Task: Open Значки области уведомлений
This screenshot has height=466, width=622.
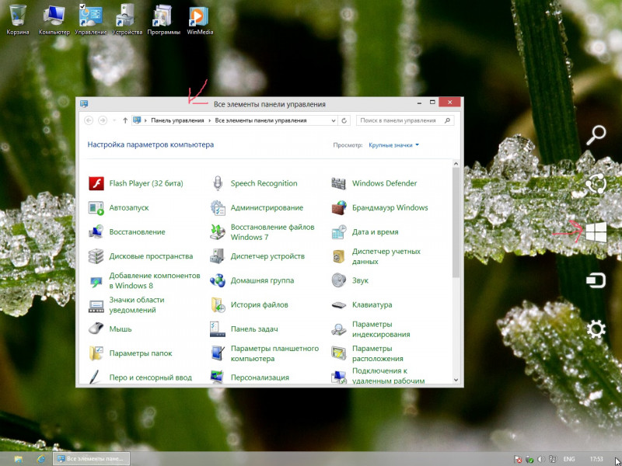Action: coord(126,304)
